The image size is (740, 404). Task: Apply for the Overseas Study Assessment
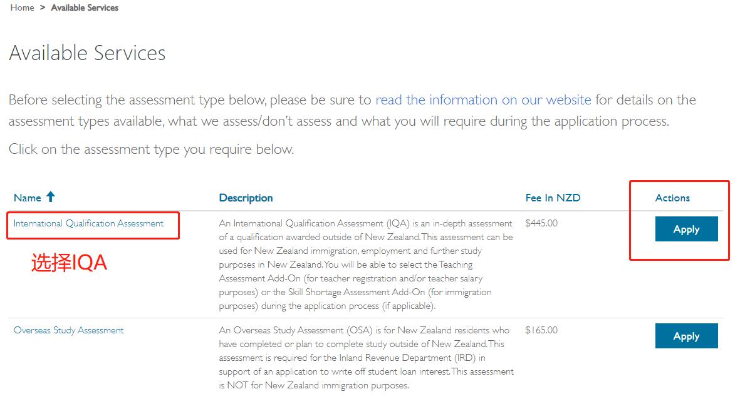686,336
